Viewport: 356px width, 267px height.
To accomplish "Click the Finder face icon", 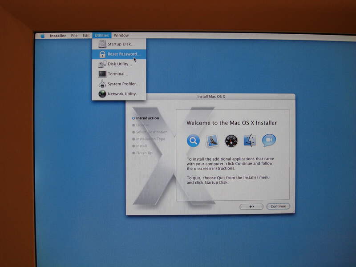I will [250, 141].
